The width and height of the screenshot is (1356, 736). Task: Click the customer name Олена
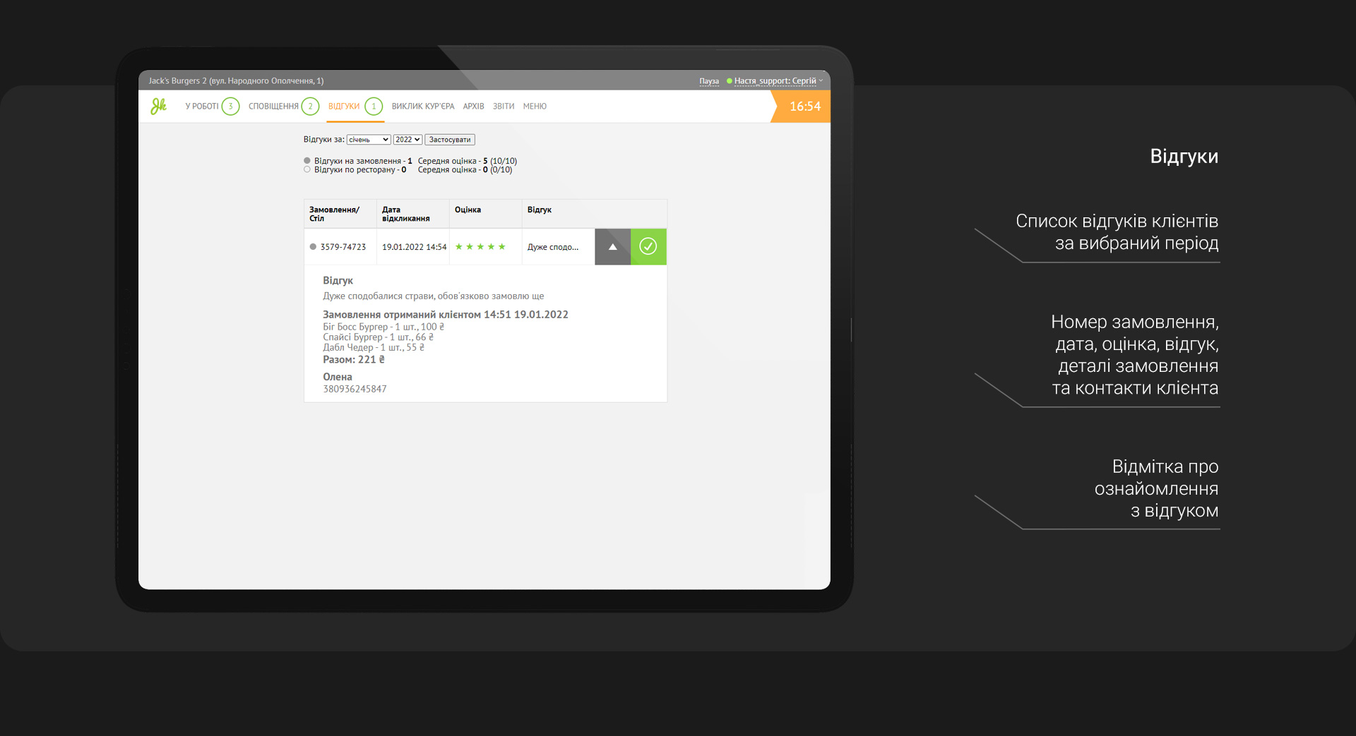point(338,377)
